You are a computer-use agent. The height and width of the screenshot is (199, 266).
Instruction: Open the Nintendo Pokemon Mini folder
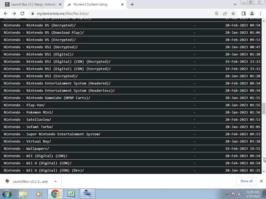pos(28,112)
